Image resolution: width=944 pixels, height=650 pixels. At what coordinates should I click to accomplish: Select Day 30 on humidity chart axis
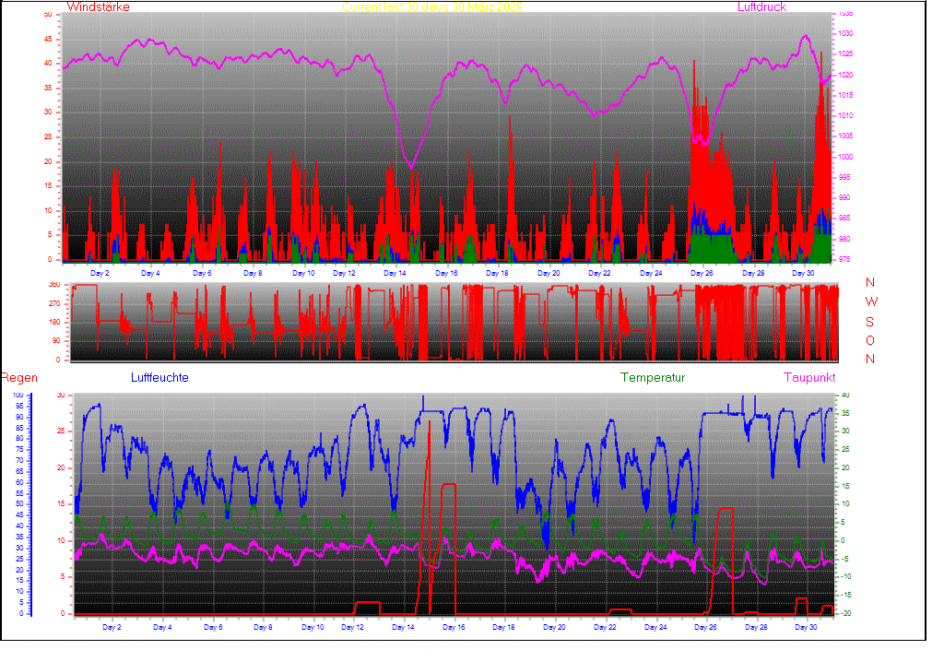(806, 628)
